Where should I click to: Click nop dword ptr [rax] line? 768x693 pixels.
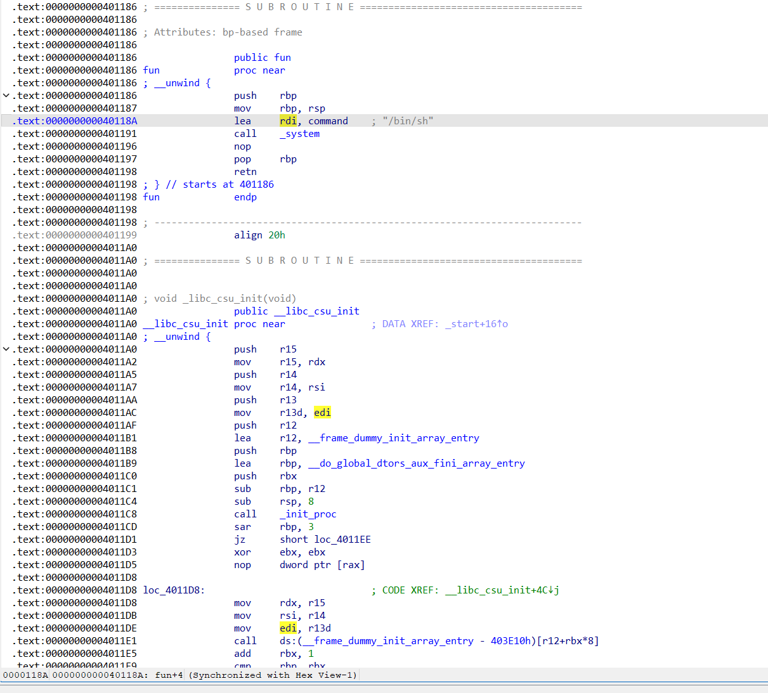pos(299,565)
